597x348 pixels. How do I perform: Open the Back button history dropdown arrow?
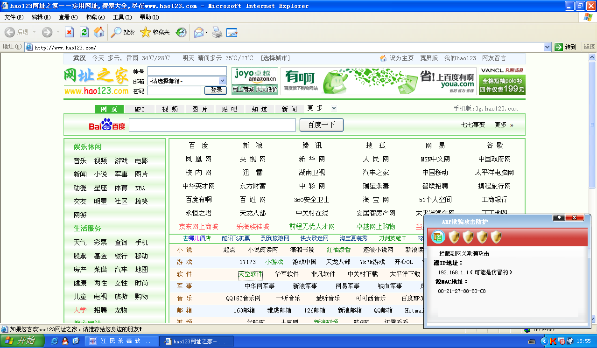pyautogui.click(x=34, y=32)
